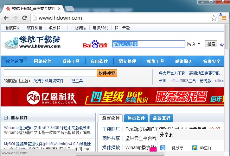
Task: Select 系统工具 category
Action: click(71, 61)
